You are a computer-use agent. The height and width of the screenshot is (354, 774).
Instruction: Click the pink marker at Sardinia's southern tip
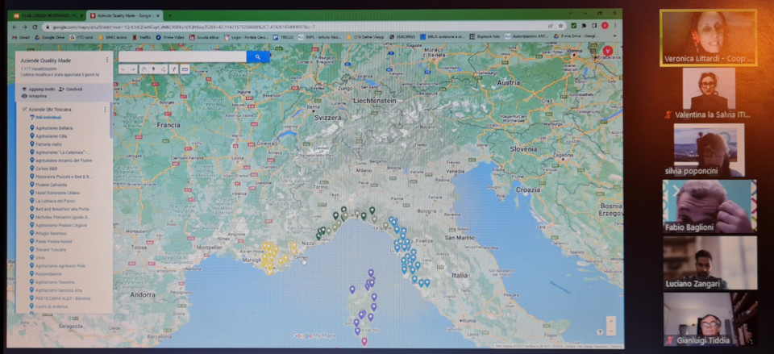coord(364,341)
